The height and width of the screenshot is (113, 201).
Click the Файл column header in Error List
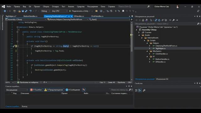coord(86,94)
